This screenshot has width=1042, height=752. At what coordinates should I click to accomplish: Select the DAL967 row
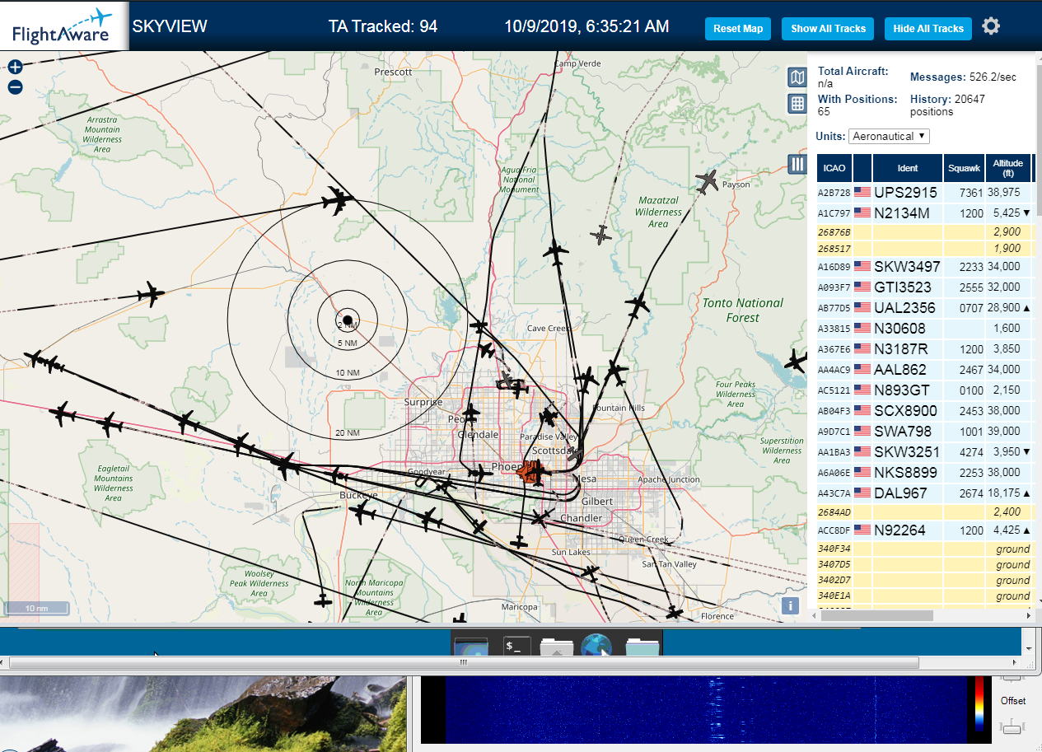(925, 493)
